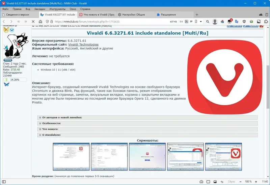The height and width of the screenshot is (185, 270).
Task: Open the first screenshot thumbnail
Action: [71, 157]
